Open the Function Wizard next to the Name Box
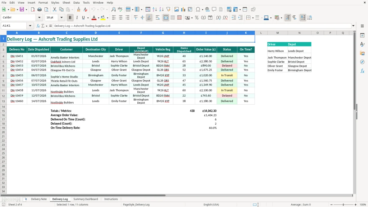Viewport: 368px width, 207px height. click(38, 26)
